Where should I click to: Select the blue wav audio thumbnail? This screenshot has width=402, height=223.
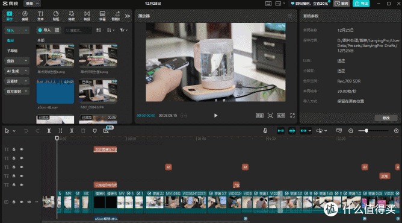55,91
